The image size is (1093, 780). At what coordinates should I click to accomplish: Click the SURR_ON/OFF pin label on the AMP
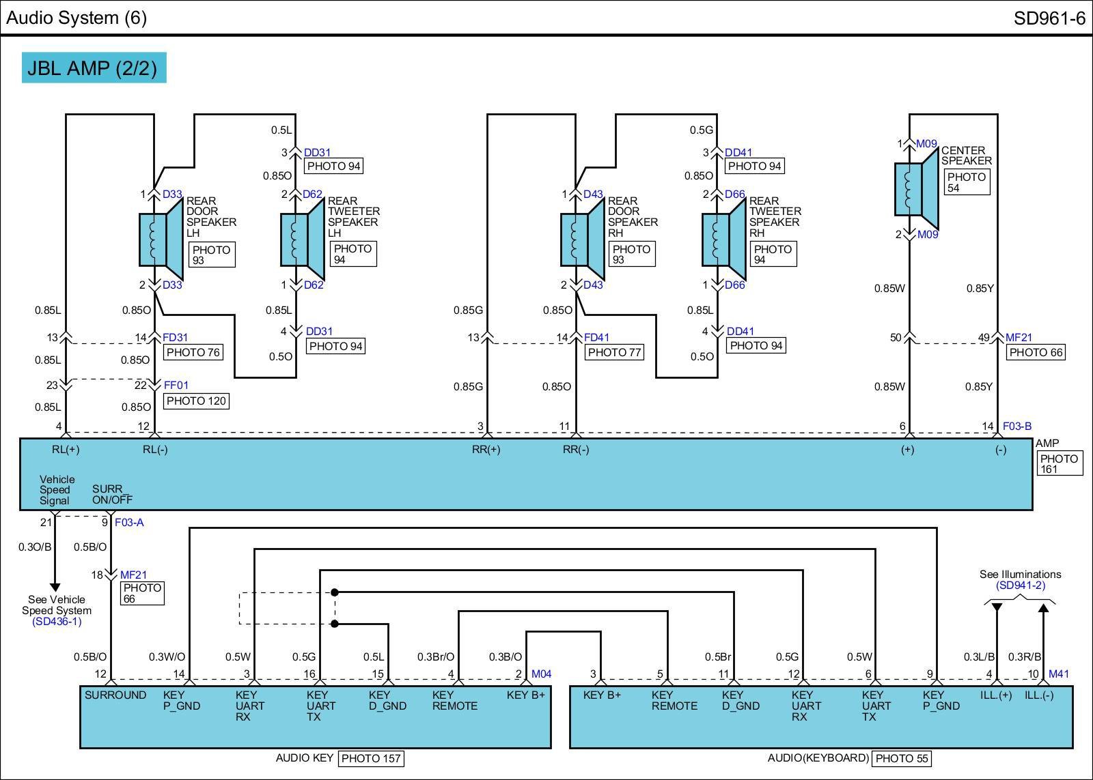tap(112, 494)
